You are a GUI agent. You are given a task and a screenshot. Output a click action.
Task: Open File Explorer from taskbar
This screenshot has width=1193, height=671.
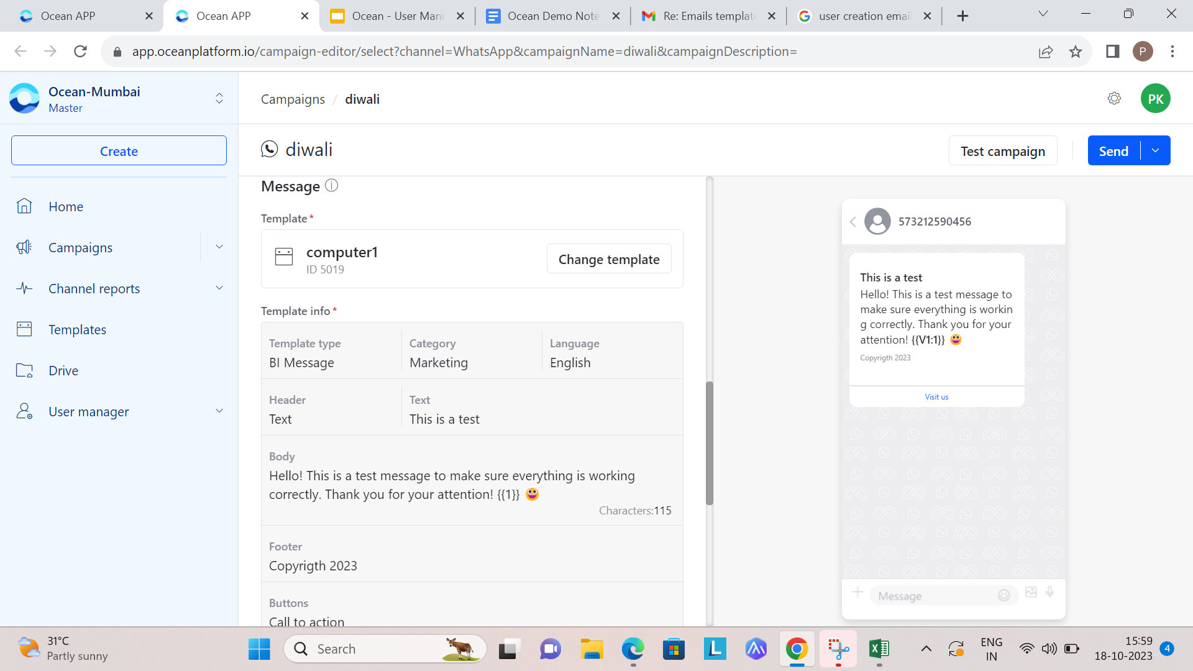(592, 649)
